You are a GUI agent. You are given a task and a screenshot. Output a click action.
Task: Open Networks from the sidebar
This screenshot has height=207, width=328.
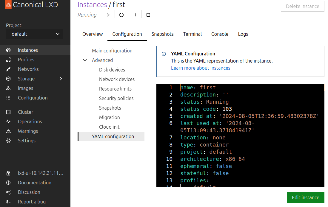tap(28, 69)
